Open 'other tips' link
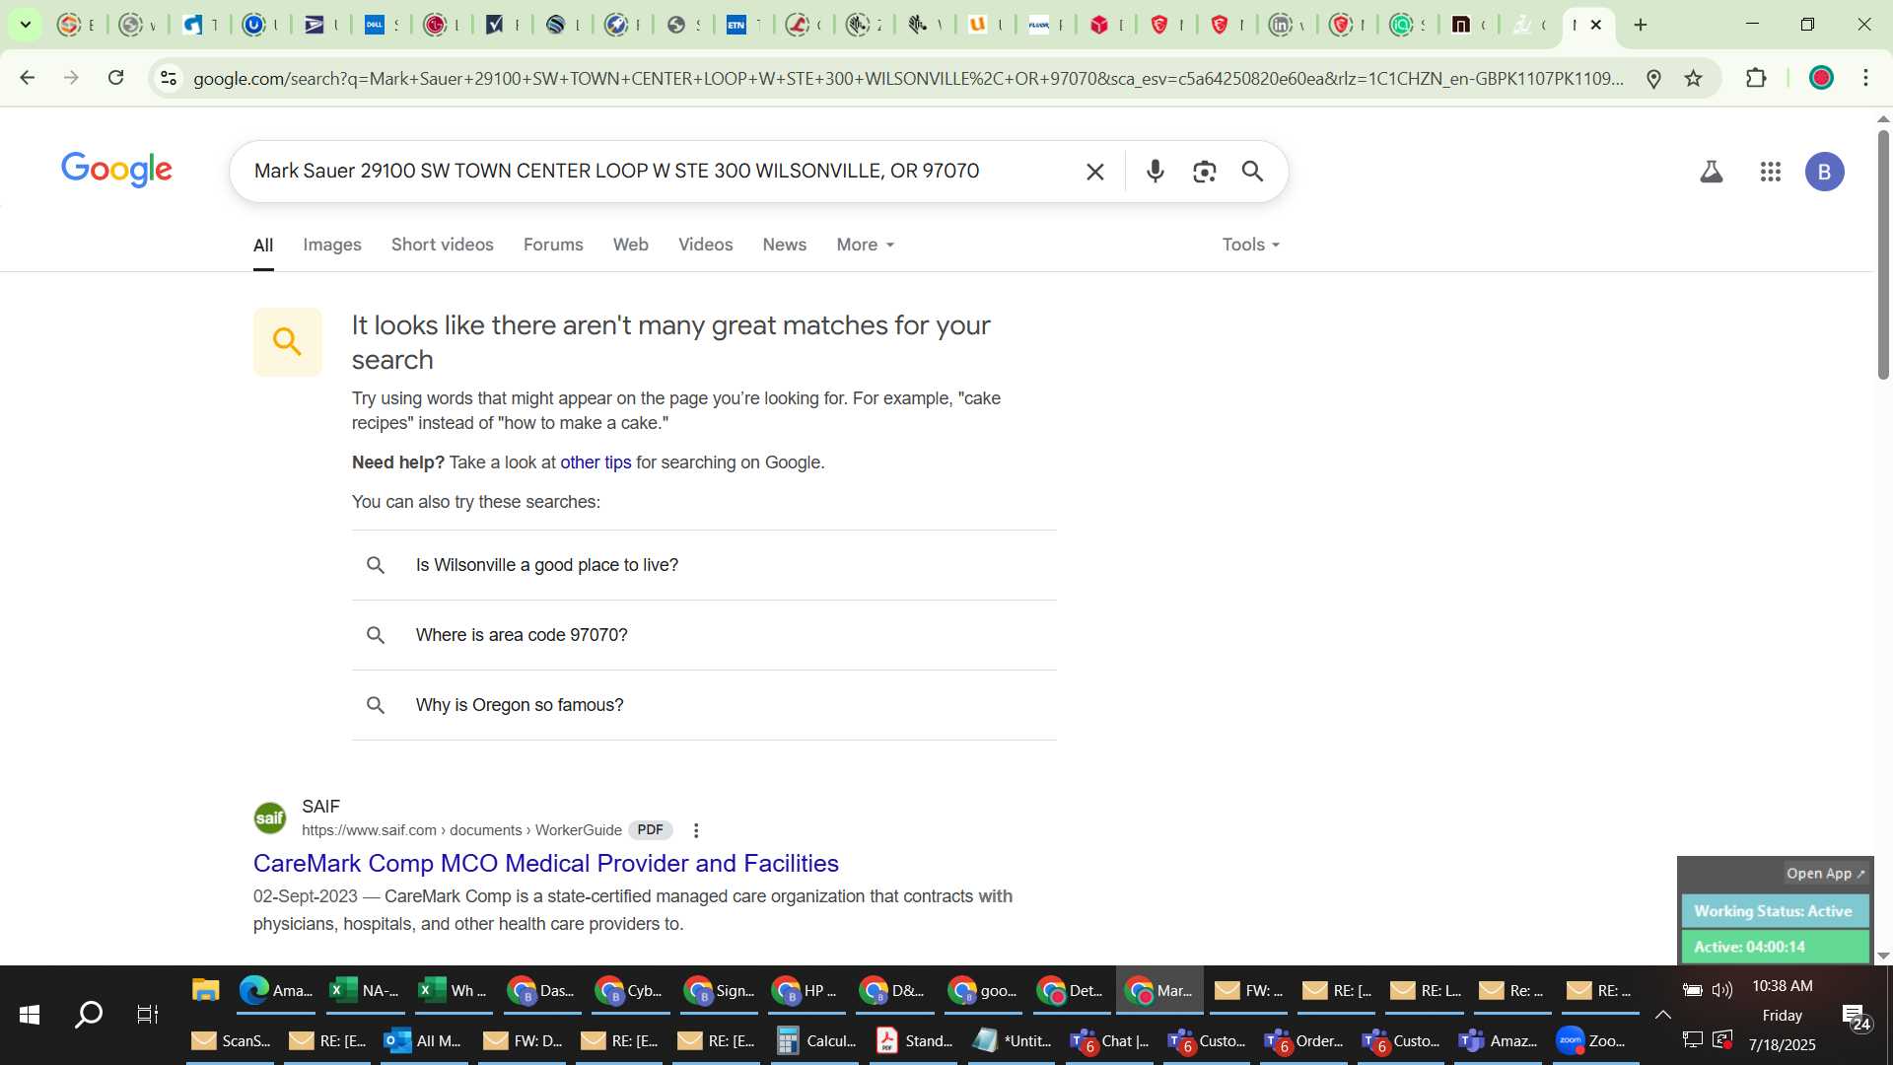Screen dimensions: 1893x1065 pyautogui.click(x=596, y=462)
